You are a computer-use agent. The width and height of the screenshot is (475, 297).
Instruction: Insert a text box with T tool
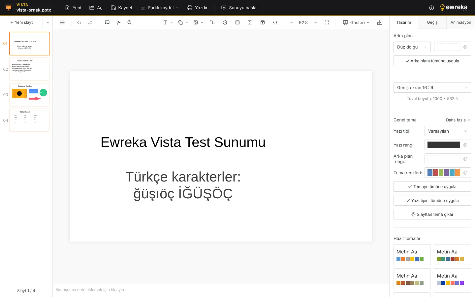(165, 22)
